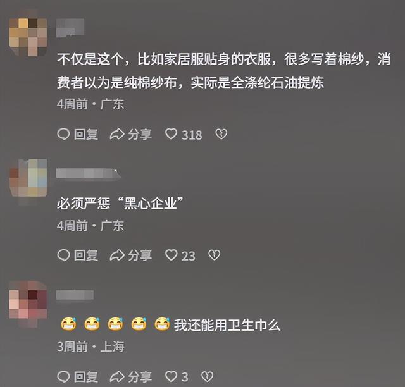Open the username above 必须严惩 comment

[89, 173]
